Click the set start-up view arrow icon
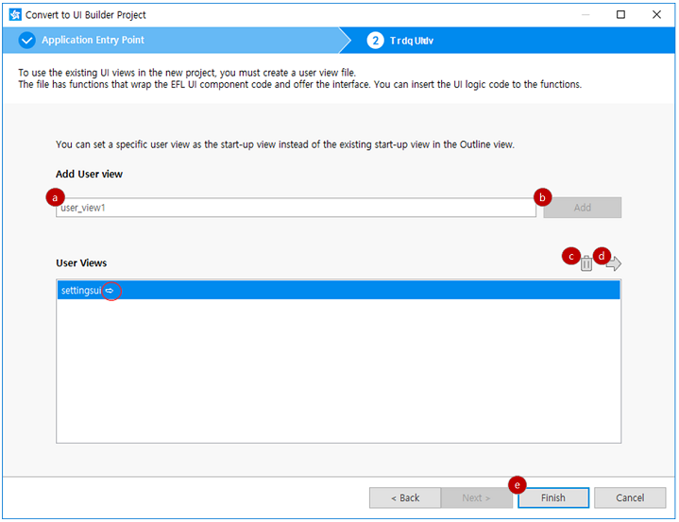The height and width of the screenshot is (522, 679). point(614,264)
